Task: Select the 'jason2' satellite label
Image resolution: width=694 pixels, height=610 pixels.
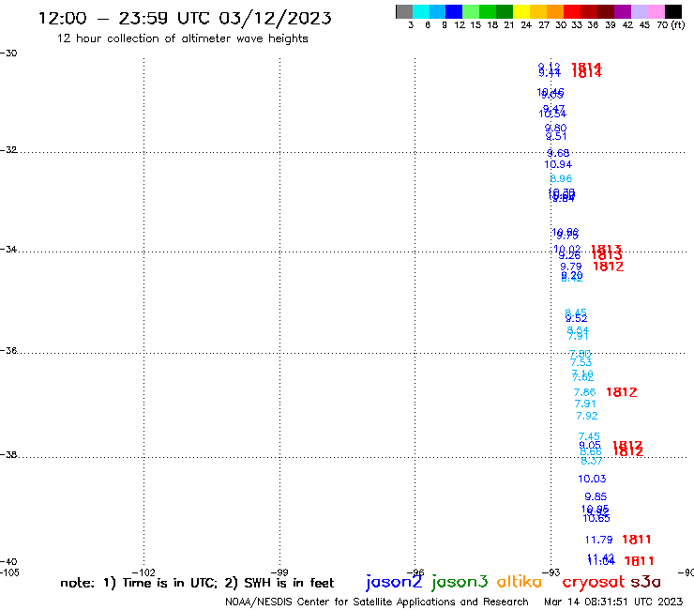Action: coord(394,582)
